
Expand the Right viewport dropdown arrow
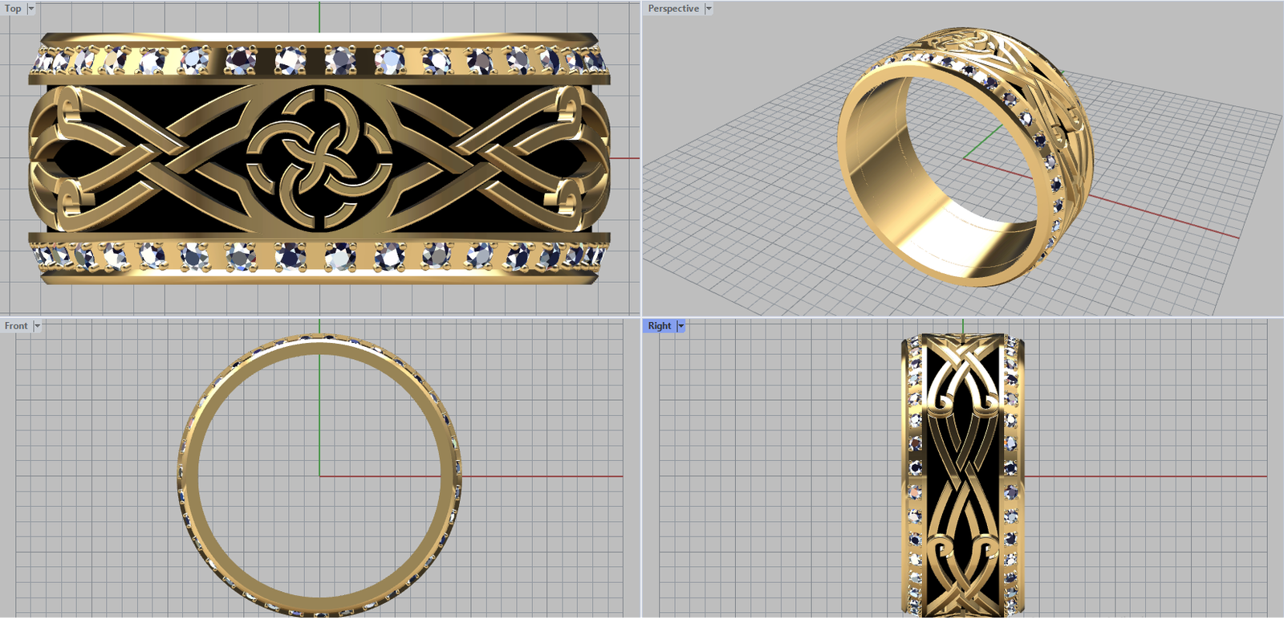681,326
